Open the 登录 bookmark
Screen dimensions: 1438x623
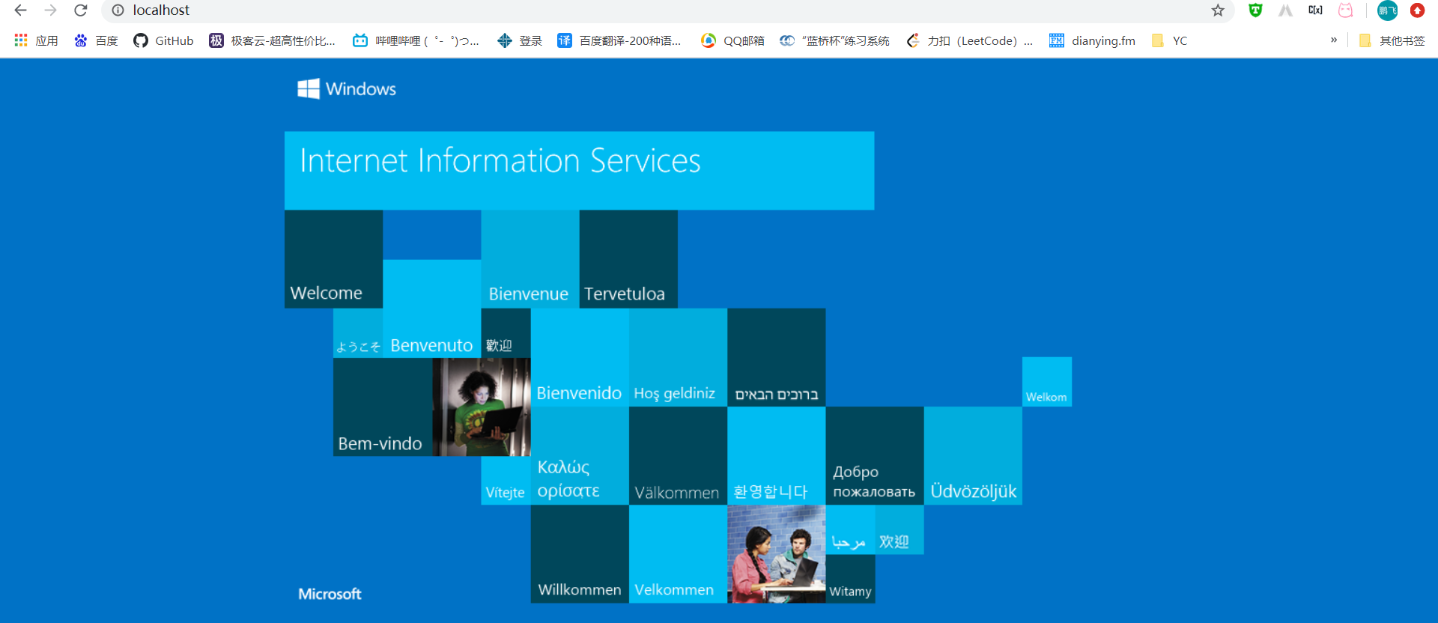pos(520,40)
